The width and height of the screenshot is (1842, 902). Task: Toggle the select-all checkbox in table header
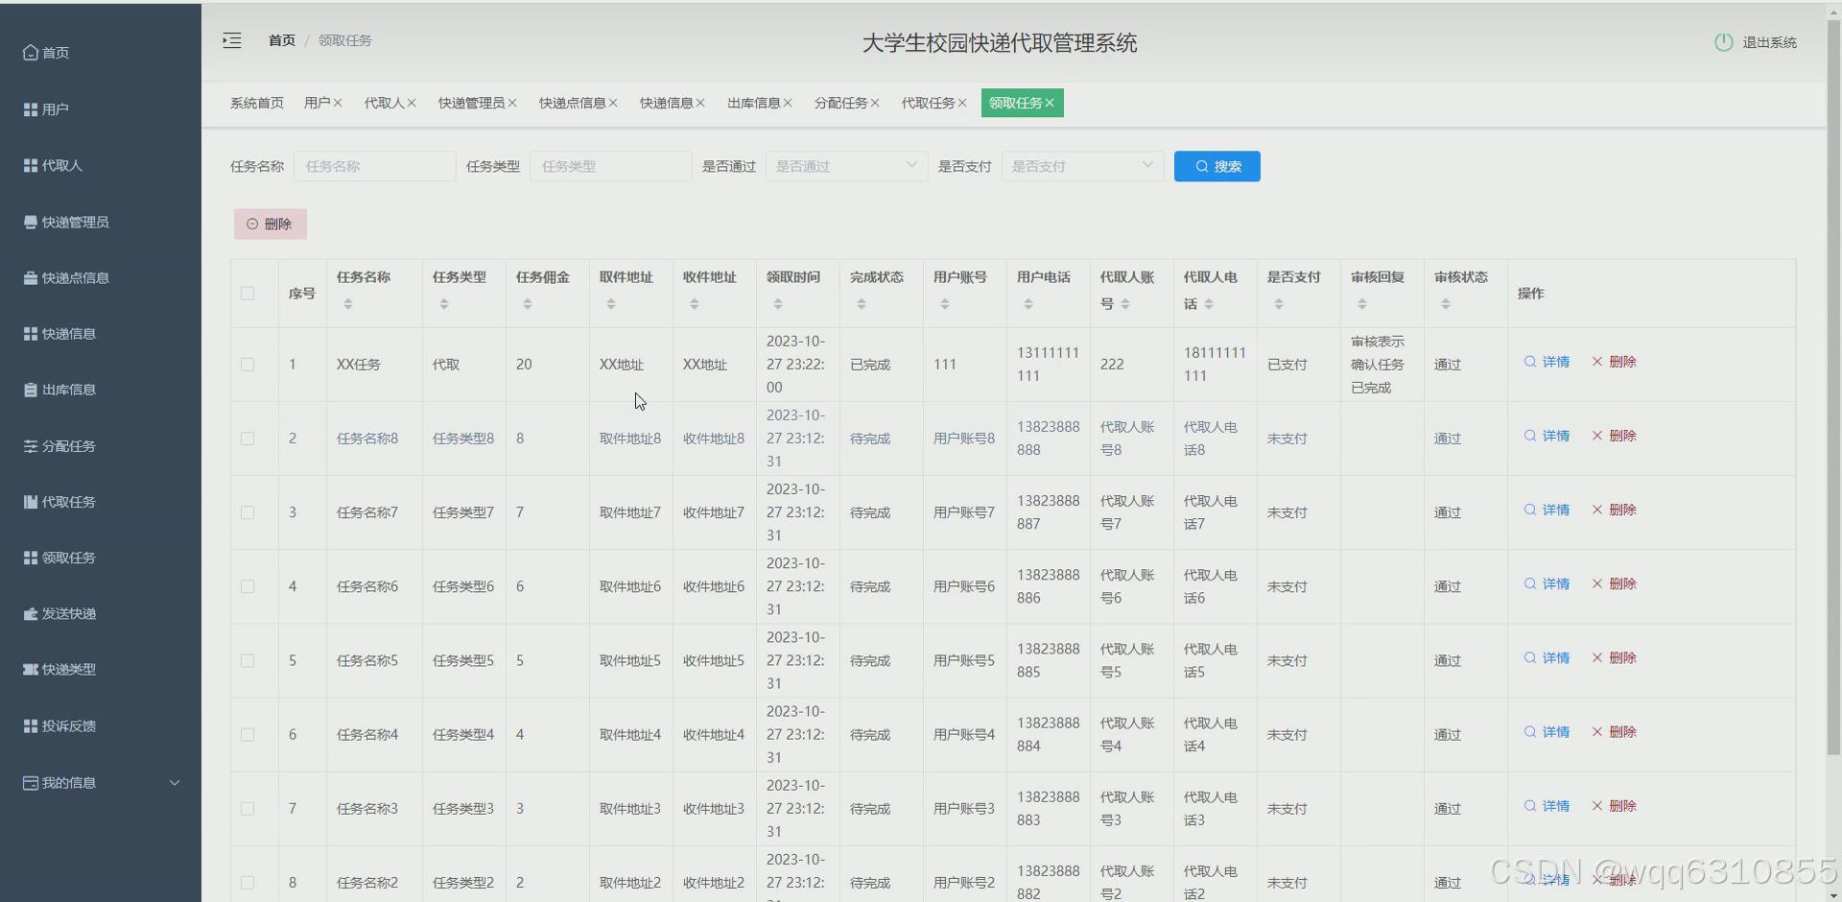click(248, 294)
